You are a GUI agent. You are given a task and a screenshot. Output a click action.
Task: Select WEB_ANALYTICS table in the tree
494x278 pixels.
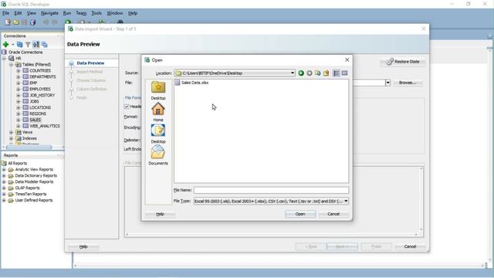coord(45,126)
